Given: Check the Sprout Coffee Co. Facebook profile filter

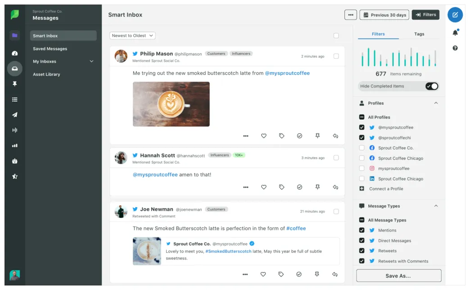Looking at the screenshot, I should [362, 148].
